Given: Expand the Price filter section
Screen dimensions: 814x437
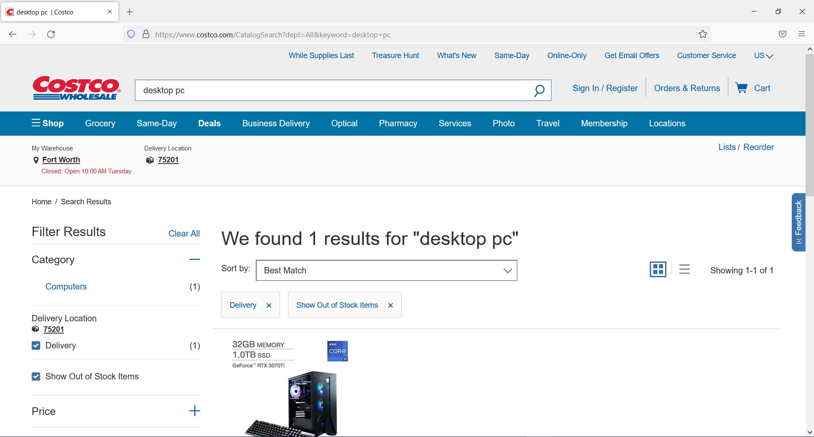Looking at the screenshot, I should 194,411.
